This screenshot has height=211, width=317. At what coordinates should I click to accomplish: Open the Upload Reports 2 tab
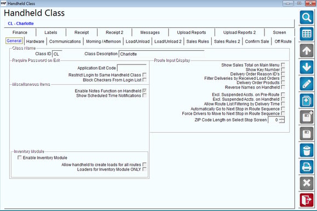[x=239, y=32]
